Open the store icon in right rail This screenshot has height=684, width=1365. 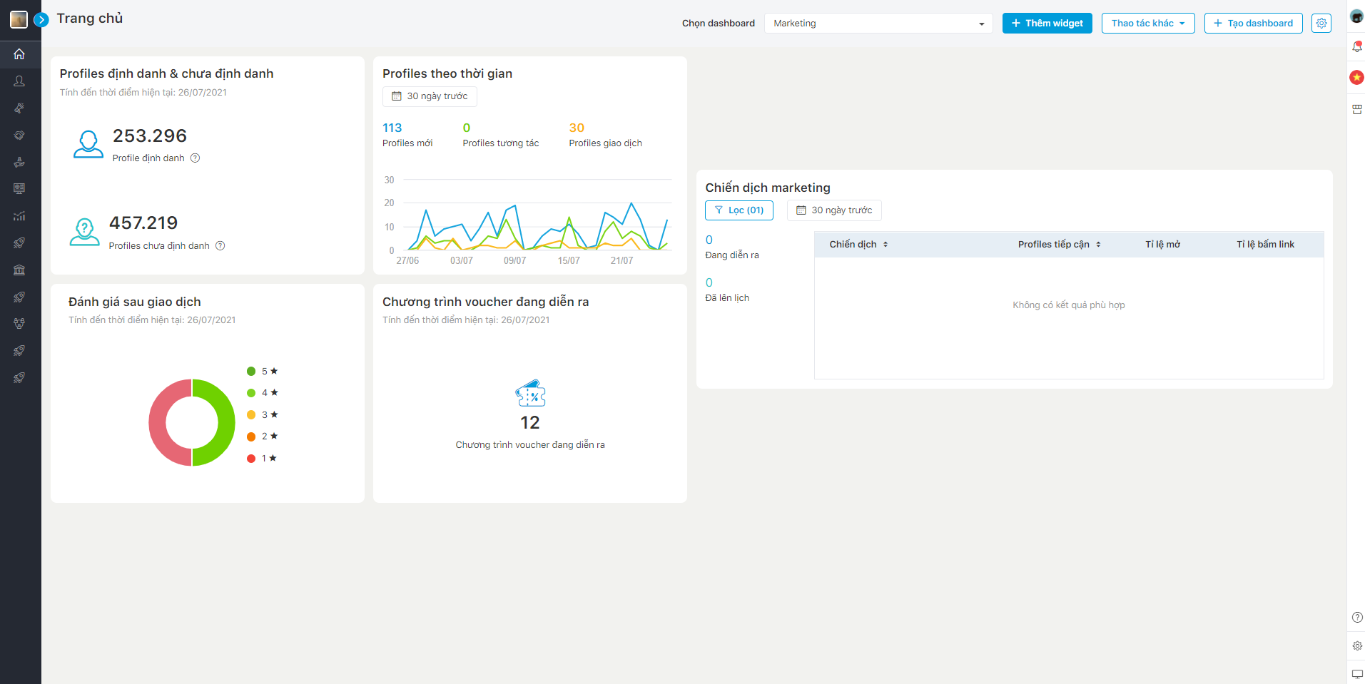coord(1357,109)
